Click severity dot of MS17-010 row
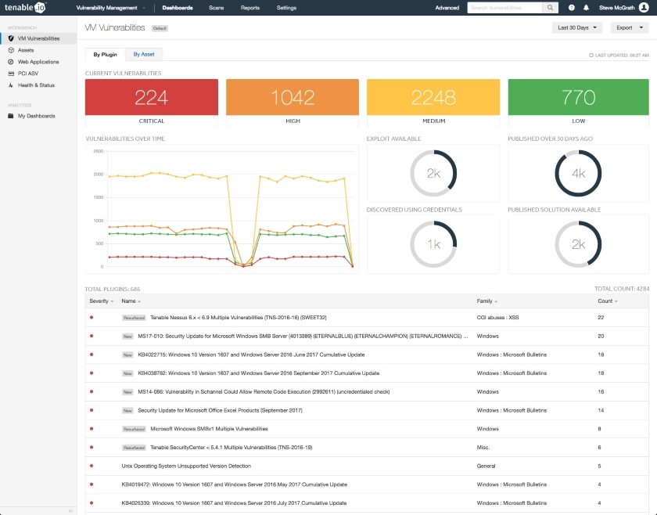 click(x=92, y=336)
